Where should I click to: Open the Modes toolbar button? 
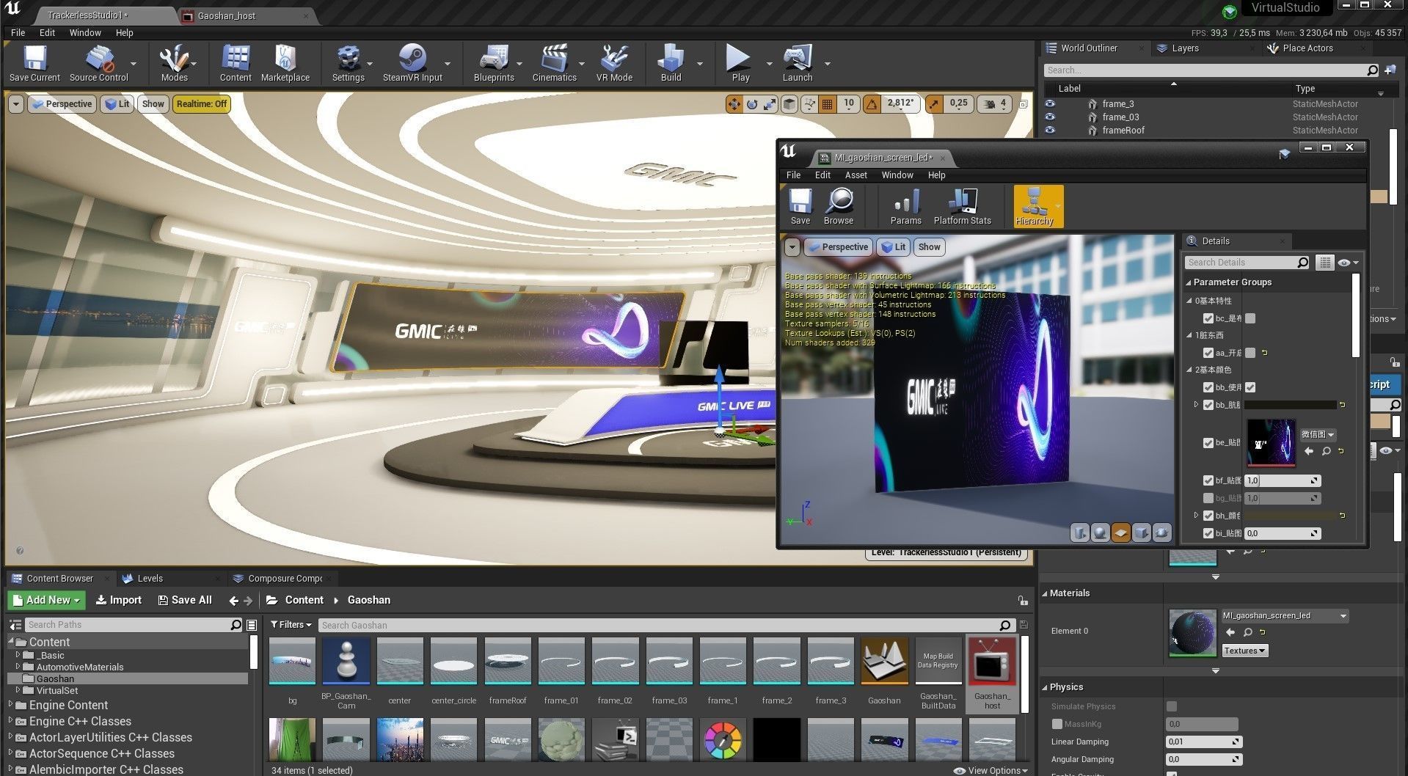(174, 63)
